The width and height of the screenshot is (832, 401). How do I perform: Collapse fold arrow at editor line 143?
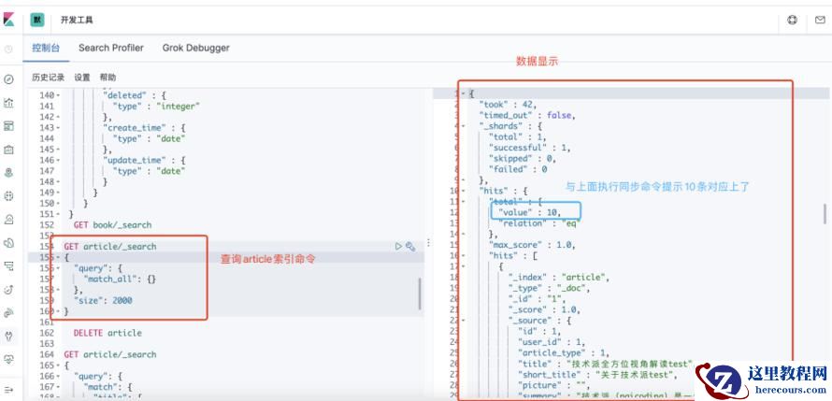point(58,128)
